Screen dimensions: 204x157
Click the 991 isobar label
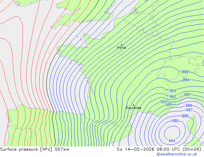pos(187,95)
